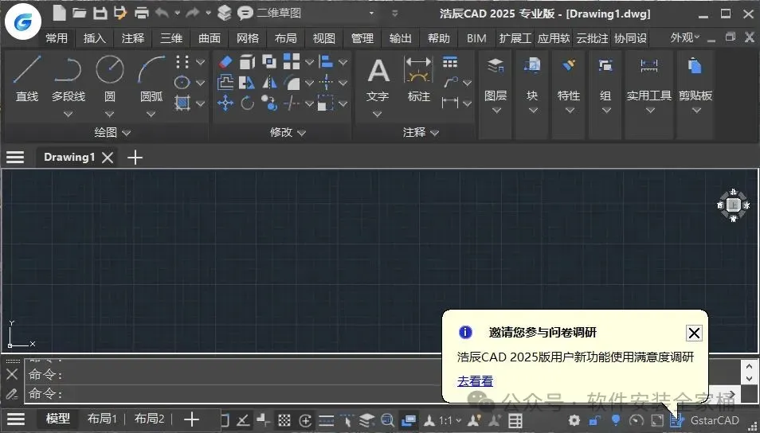
Task: Open the 外观 appearance dropdown
Action: click(x=685, y=37)
